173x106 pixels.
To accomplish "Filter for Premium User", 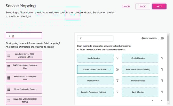I will (117, 81).
